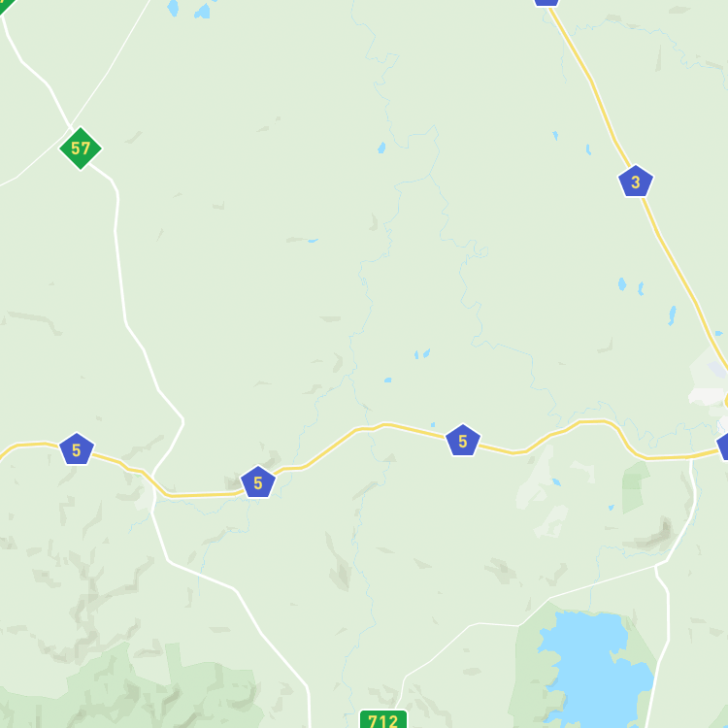Viewport: 728px width, 728px height.
Task: Click the white road at the bottom edge left of route 712
Action: click(309, 717)
